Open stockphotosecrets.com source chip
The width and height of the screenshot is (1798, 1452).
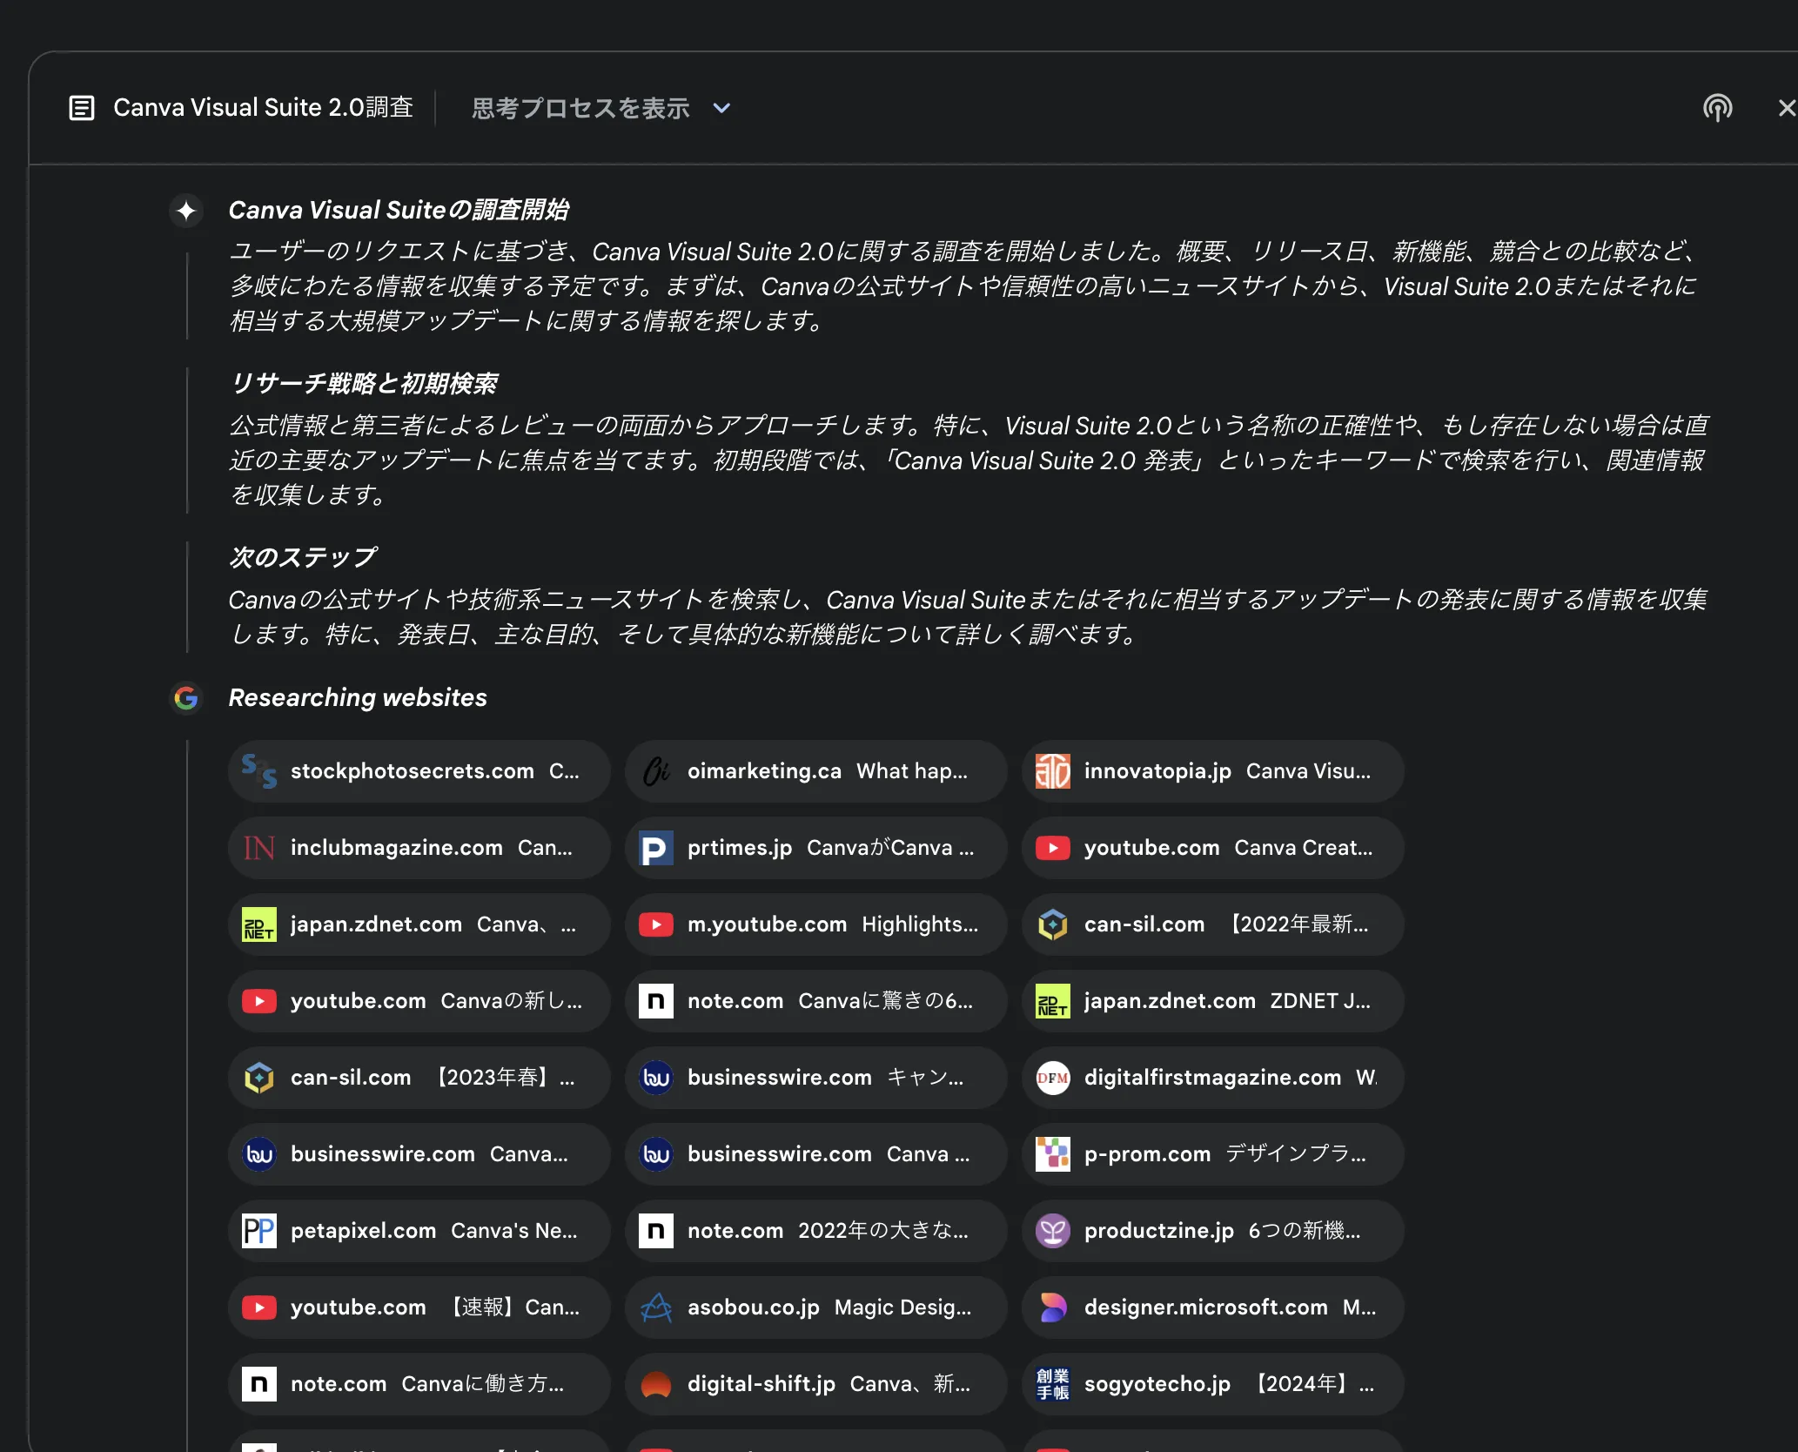point(419,771)
